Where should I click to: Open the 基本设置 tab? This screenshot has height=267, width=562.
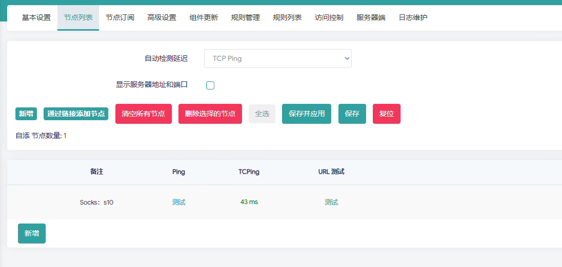(x=36, y=17)
